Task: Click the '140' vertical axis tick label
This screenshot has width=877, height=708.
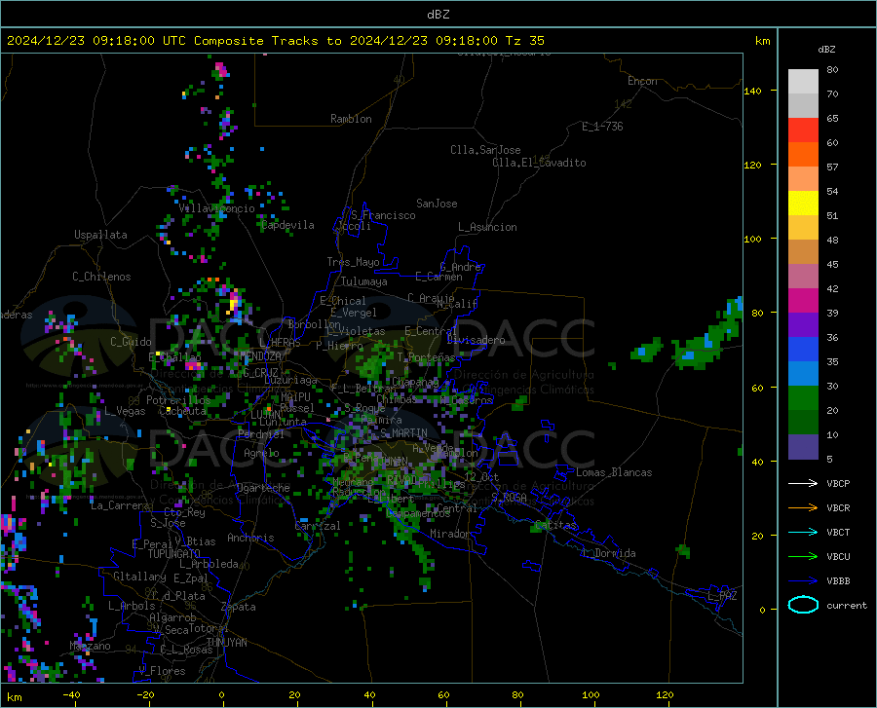Action: [x=752, y=91]
